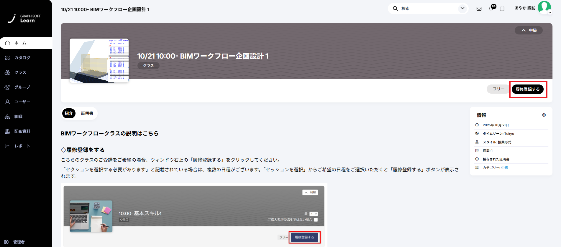This screenshot has height=247, width=561.
Task: Open the Graphisoft Learn logo home
Action: click(24, 18)
